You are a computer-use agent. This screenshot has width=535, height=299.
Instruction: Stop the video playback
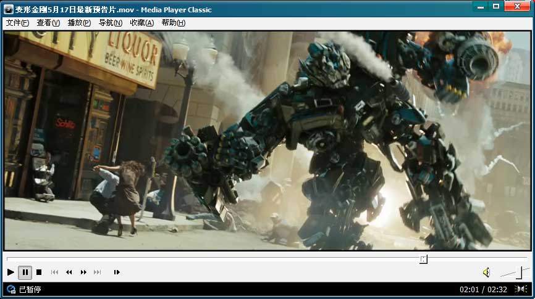click(39, 272)
